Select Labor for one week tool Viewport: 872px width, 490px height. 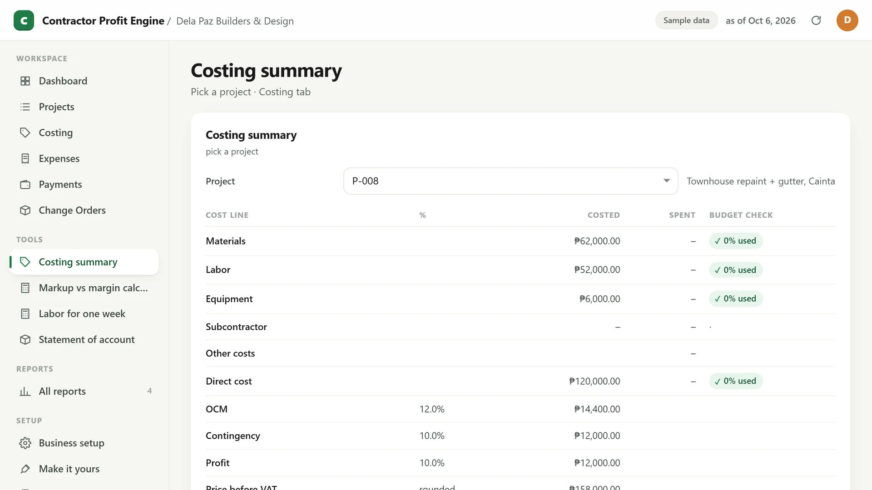(x=84, y=314)
